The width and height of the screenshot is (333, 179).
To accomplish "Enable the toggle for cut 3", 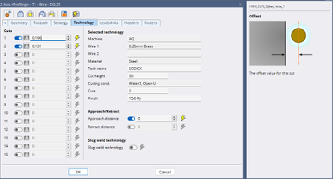I will (x=18, y=55).
